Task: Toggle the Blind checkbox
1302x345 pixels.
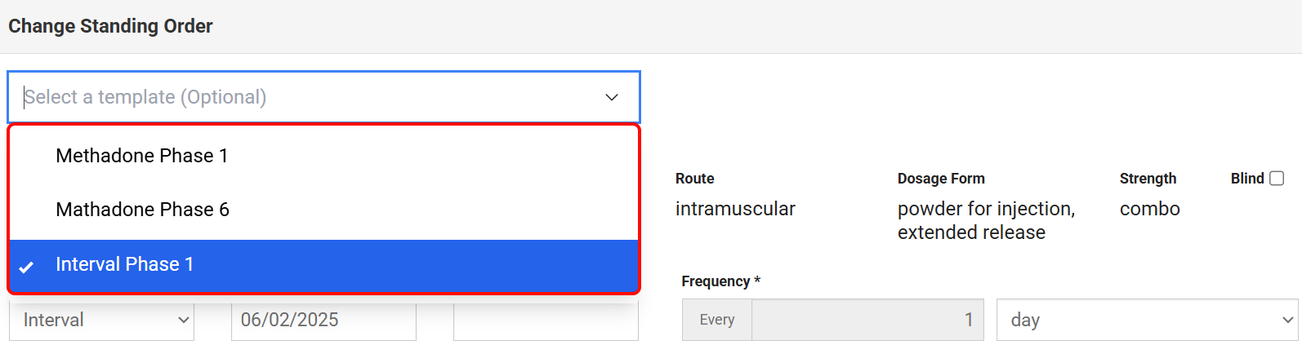Action: pos(1277,179)
